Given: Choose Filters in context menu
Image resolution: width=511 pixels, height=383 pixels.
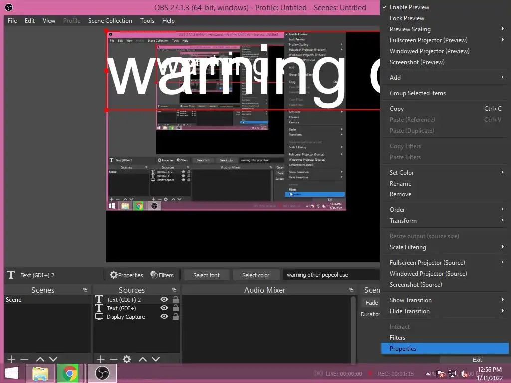Looking at the screenshot, I should pos(444,338).
